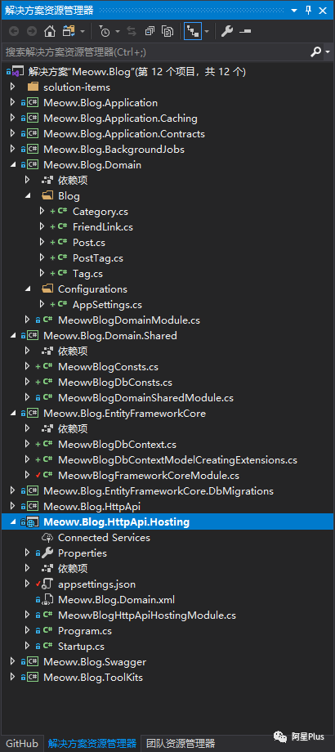Viewport: 335px width, 752px height.
Task: Select MeowvBlogConsts.cs
Action: [109, 367]
